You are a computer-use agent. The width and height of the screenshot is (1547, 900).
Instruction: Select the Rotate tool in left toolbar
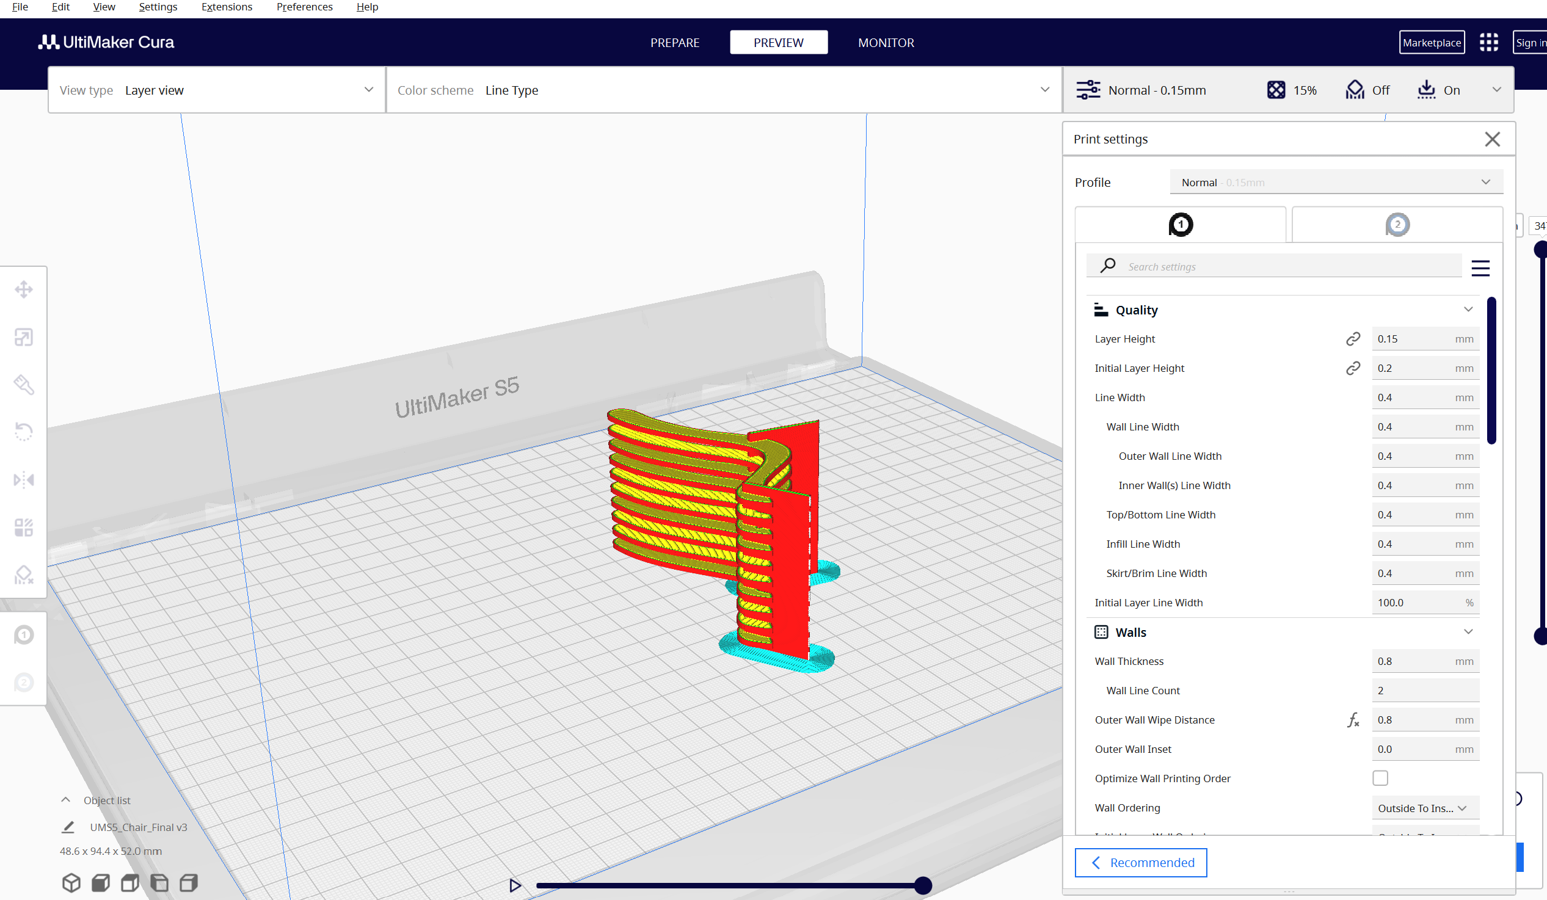coord(24,432)
